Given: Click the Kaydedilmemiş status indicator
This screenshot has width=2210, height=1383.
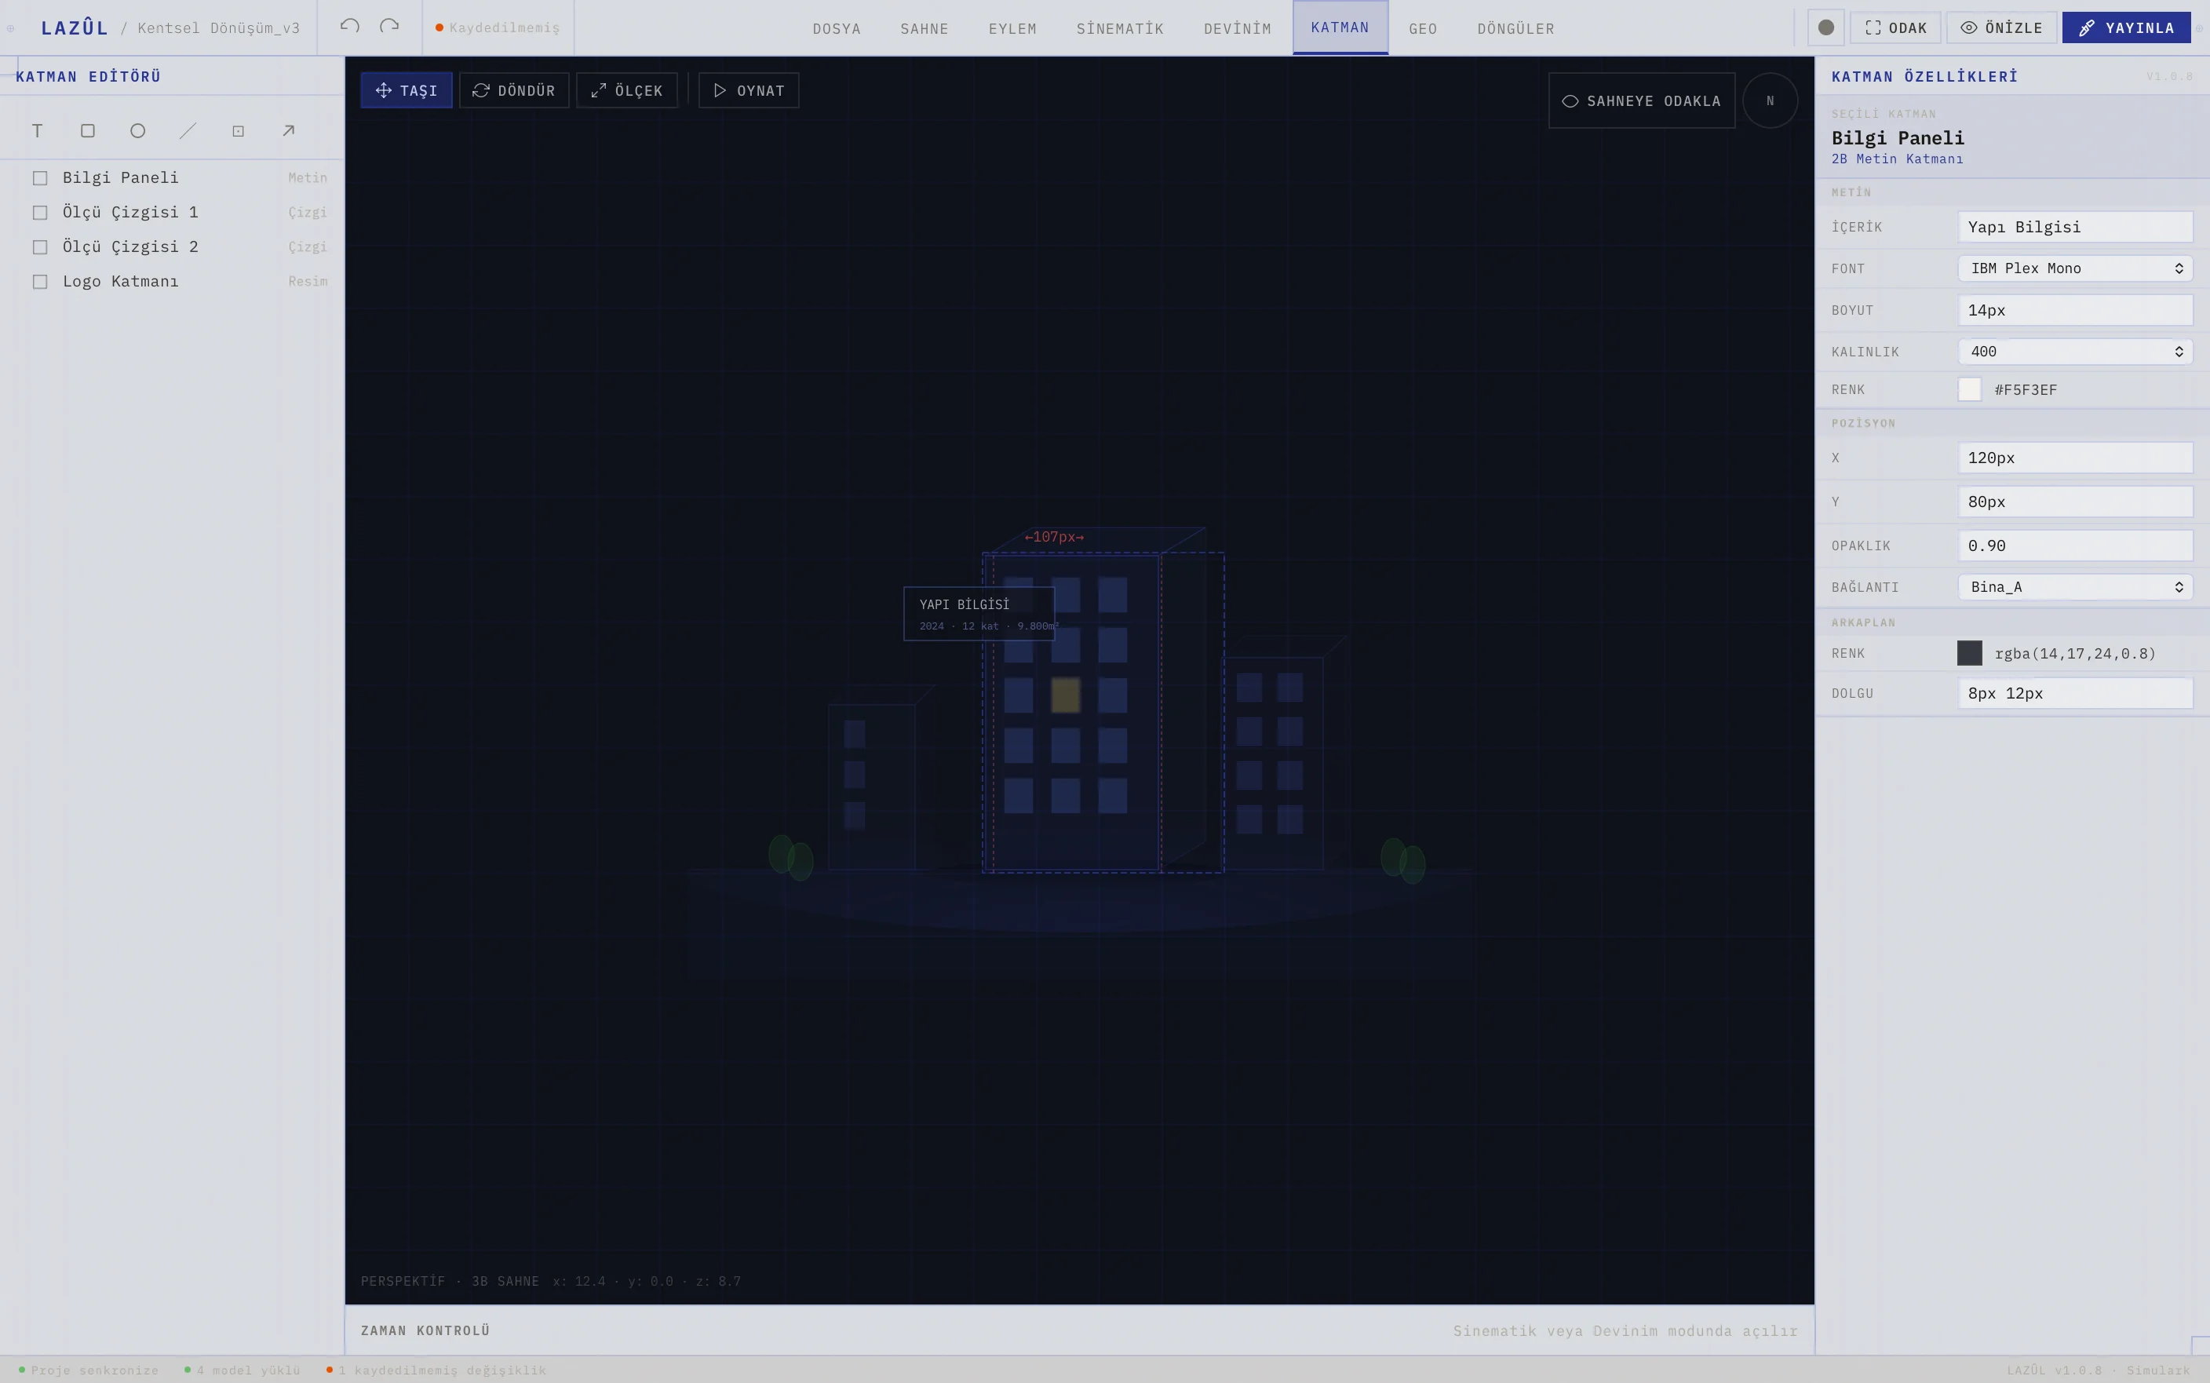Looking at the screenshot, I should pyautogui.click(x=498, y=28).
